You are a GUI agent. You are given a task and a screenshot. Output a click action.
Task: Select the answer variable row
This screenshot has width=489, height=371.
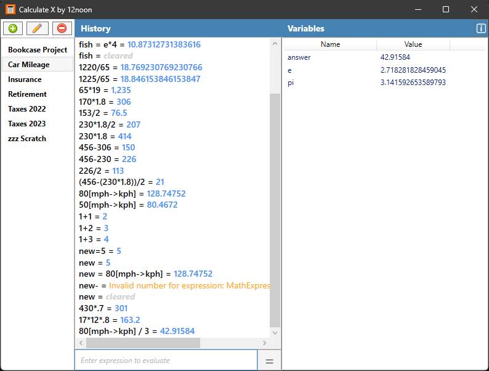click(385, 57)
